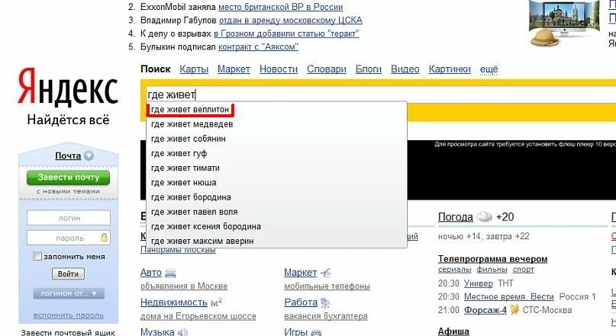
Task: Open the Почта dropdown arrow icon
Action: point(89,155)
